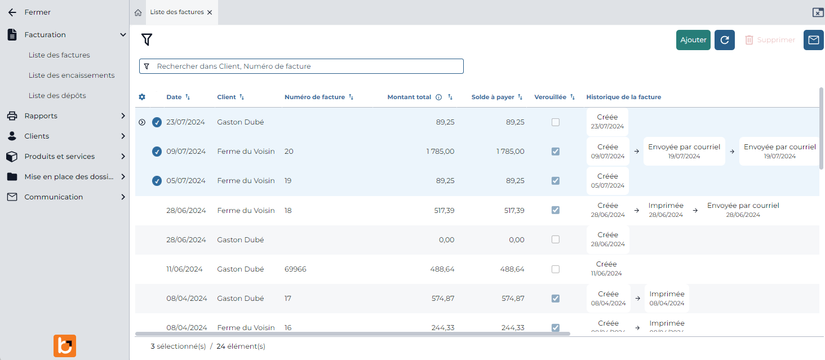825x360 pixels.
Task: Sort by Date column arrows
Action: click(x=188, y=97)
